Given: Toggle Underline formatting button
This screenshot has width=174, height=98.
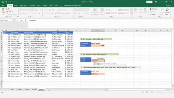Looking at the screenshot, I should coord(26,13).
